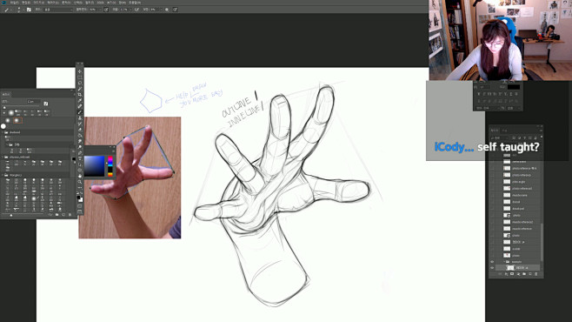Select the Path Selection tool
The image size is (572, 322).
[79, 165]
